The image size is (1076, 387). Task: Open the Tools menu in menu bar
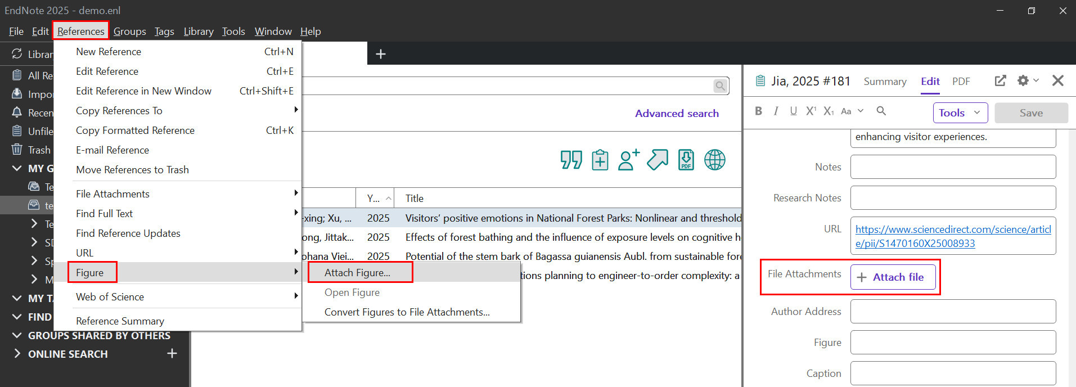point(233,31)
